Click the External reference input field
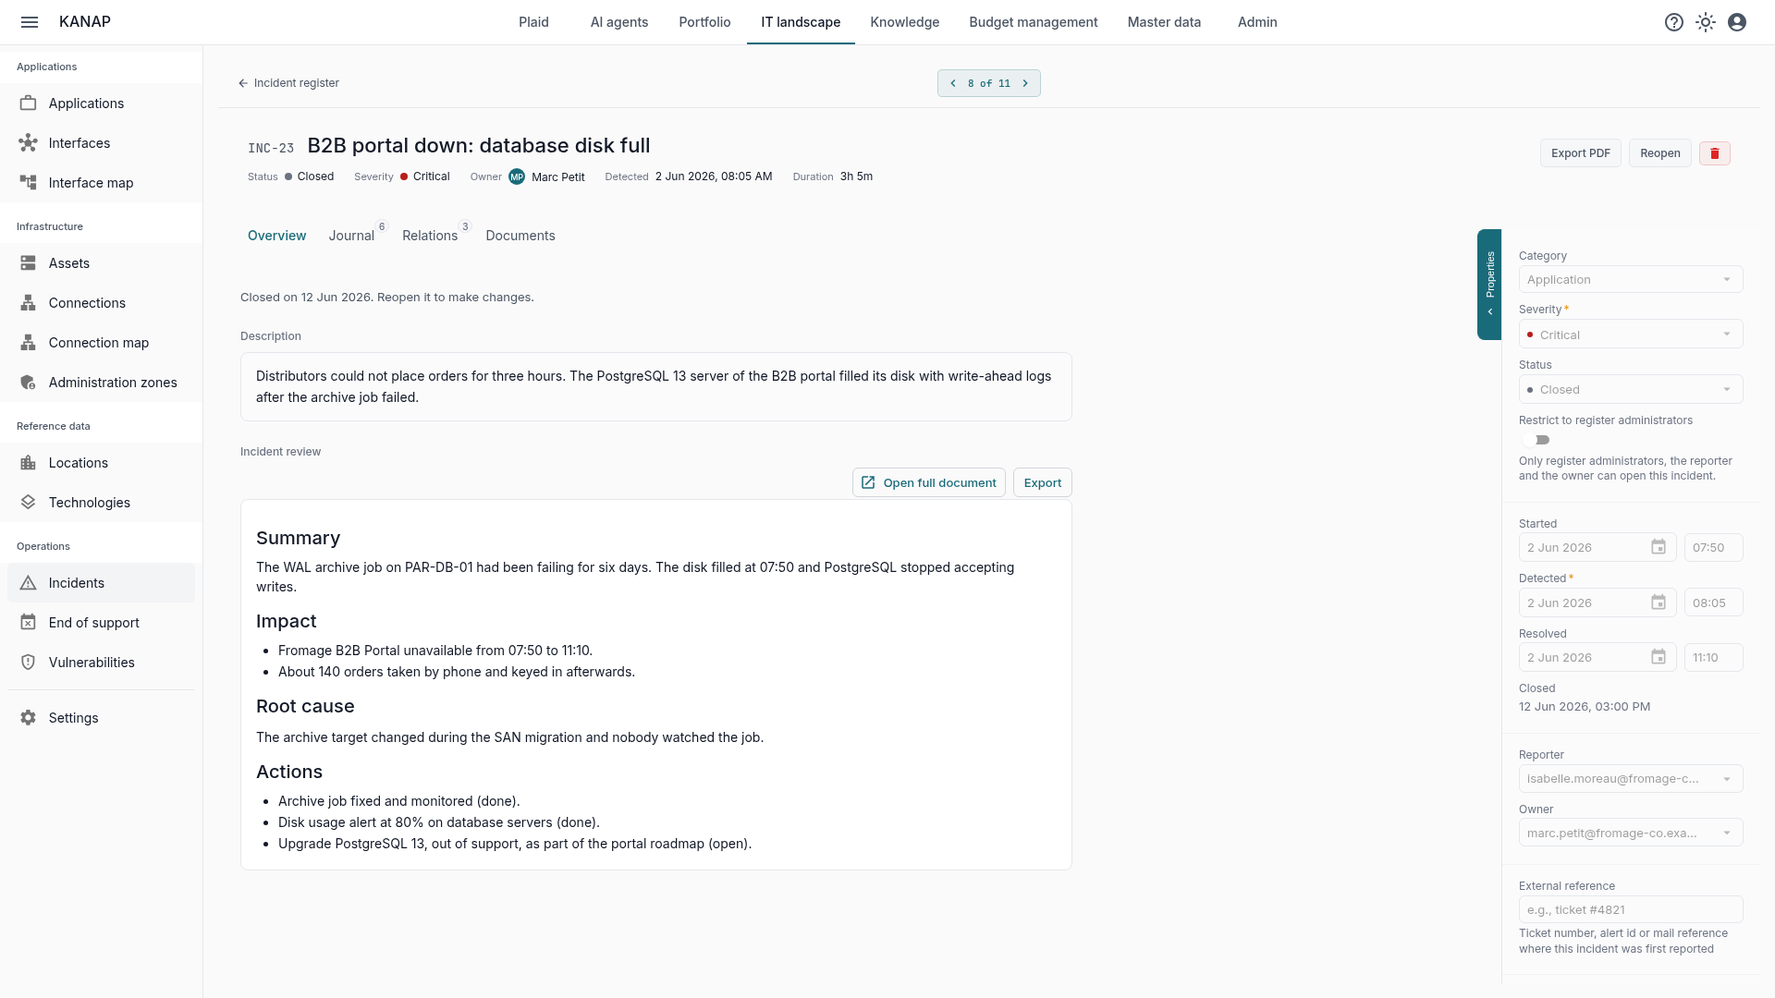This screenshot has height=998, width=1775. 1631,909
